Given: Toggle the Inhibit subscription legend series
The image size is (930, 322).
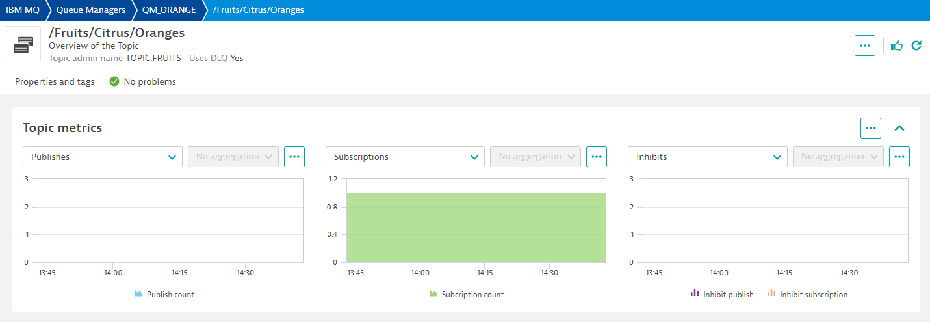Looking at the screenshot, I should pyautogui.click(x=808, y=295).
